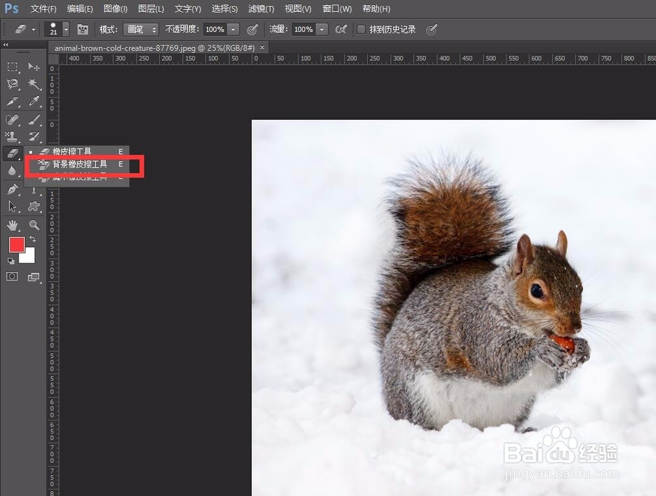656x496 pixels.
Task: Select the Path Selection arrow tool
Action: coord(12,206)
